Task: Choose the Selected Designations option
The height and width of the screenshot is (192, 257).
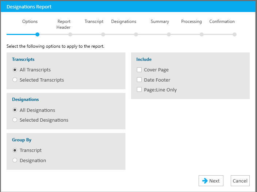Action: pyautogui.click(x=15, y=120)
